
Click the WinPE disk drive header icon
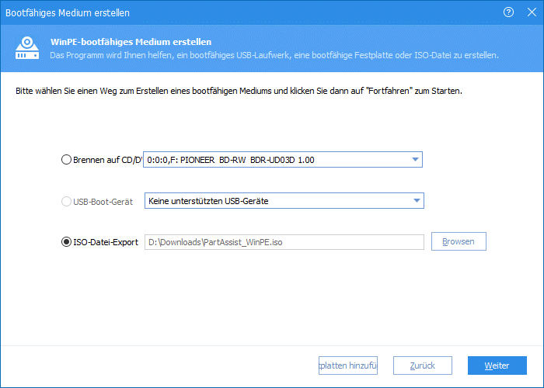(29, 48)
